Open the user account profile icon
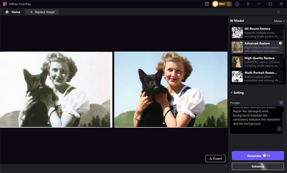Image resolution: width=287 pixels, height=173 pixels. (237, 4)
